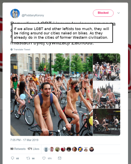Click the default grey silhouette liker avatar
The height and width of the screenshot is (164, 131).
[x=46, y=149]
